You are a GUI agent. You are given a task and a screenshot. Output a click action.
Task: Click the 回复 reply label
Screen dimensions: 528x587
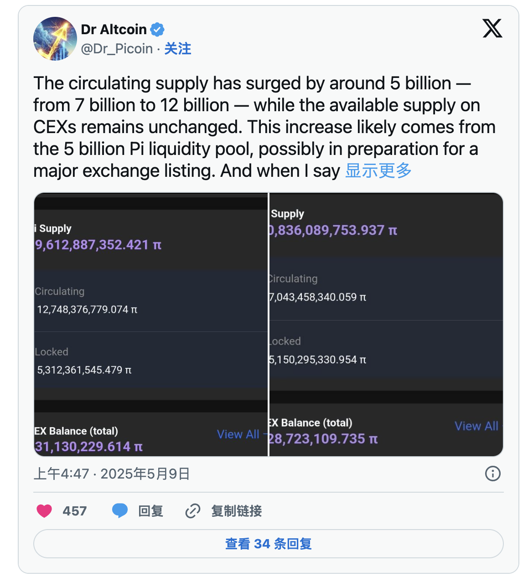point(150,511)
